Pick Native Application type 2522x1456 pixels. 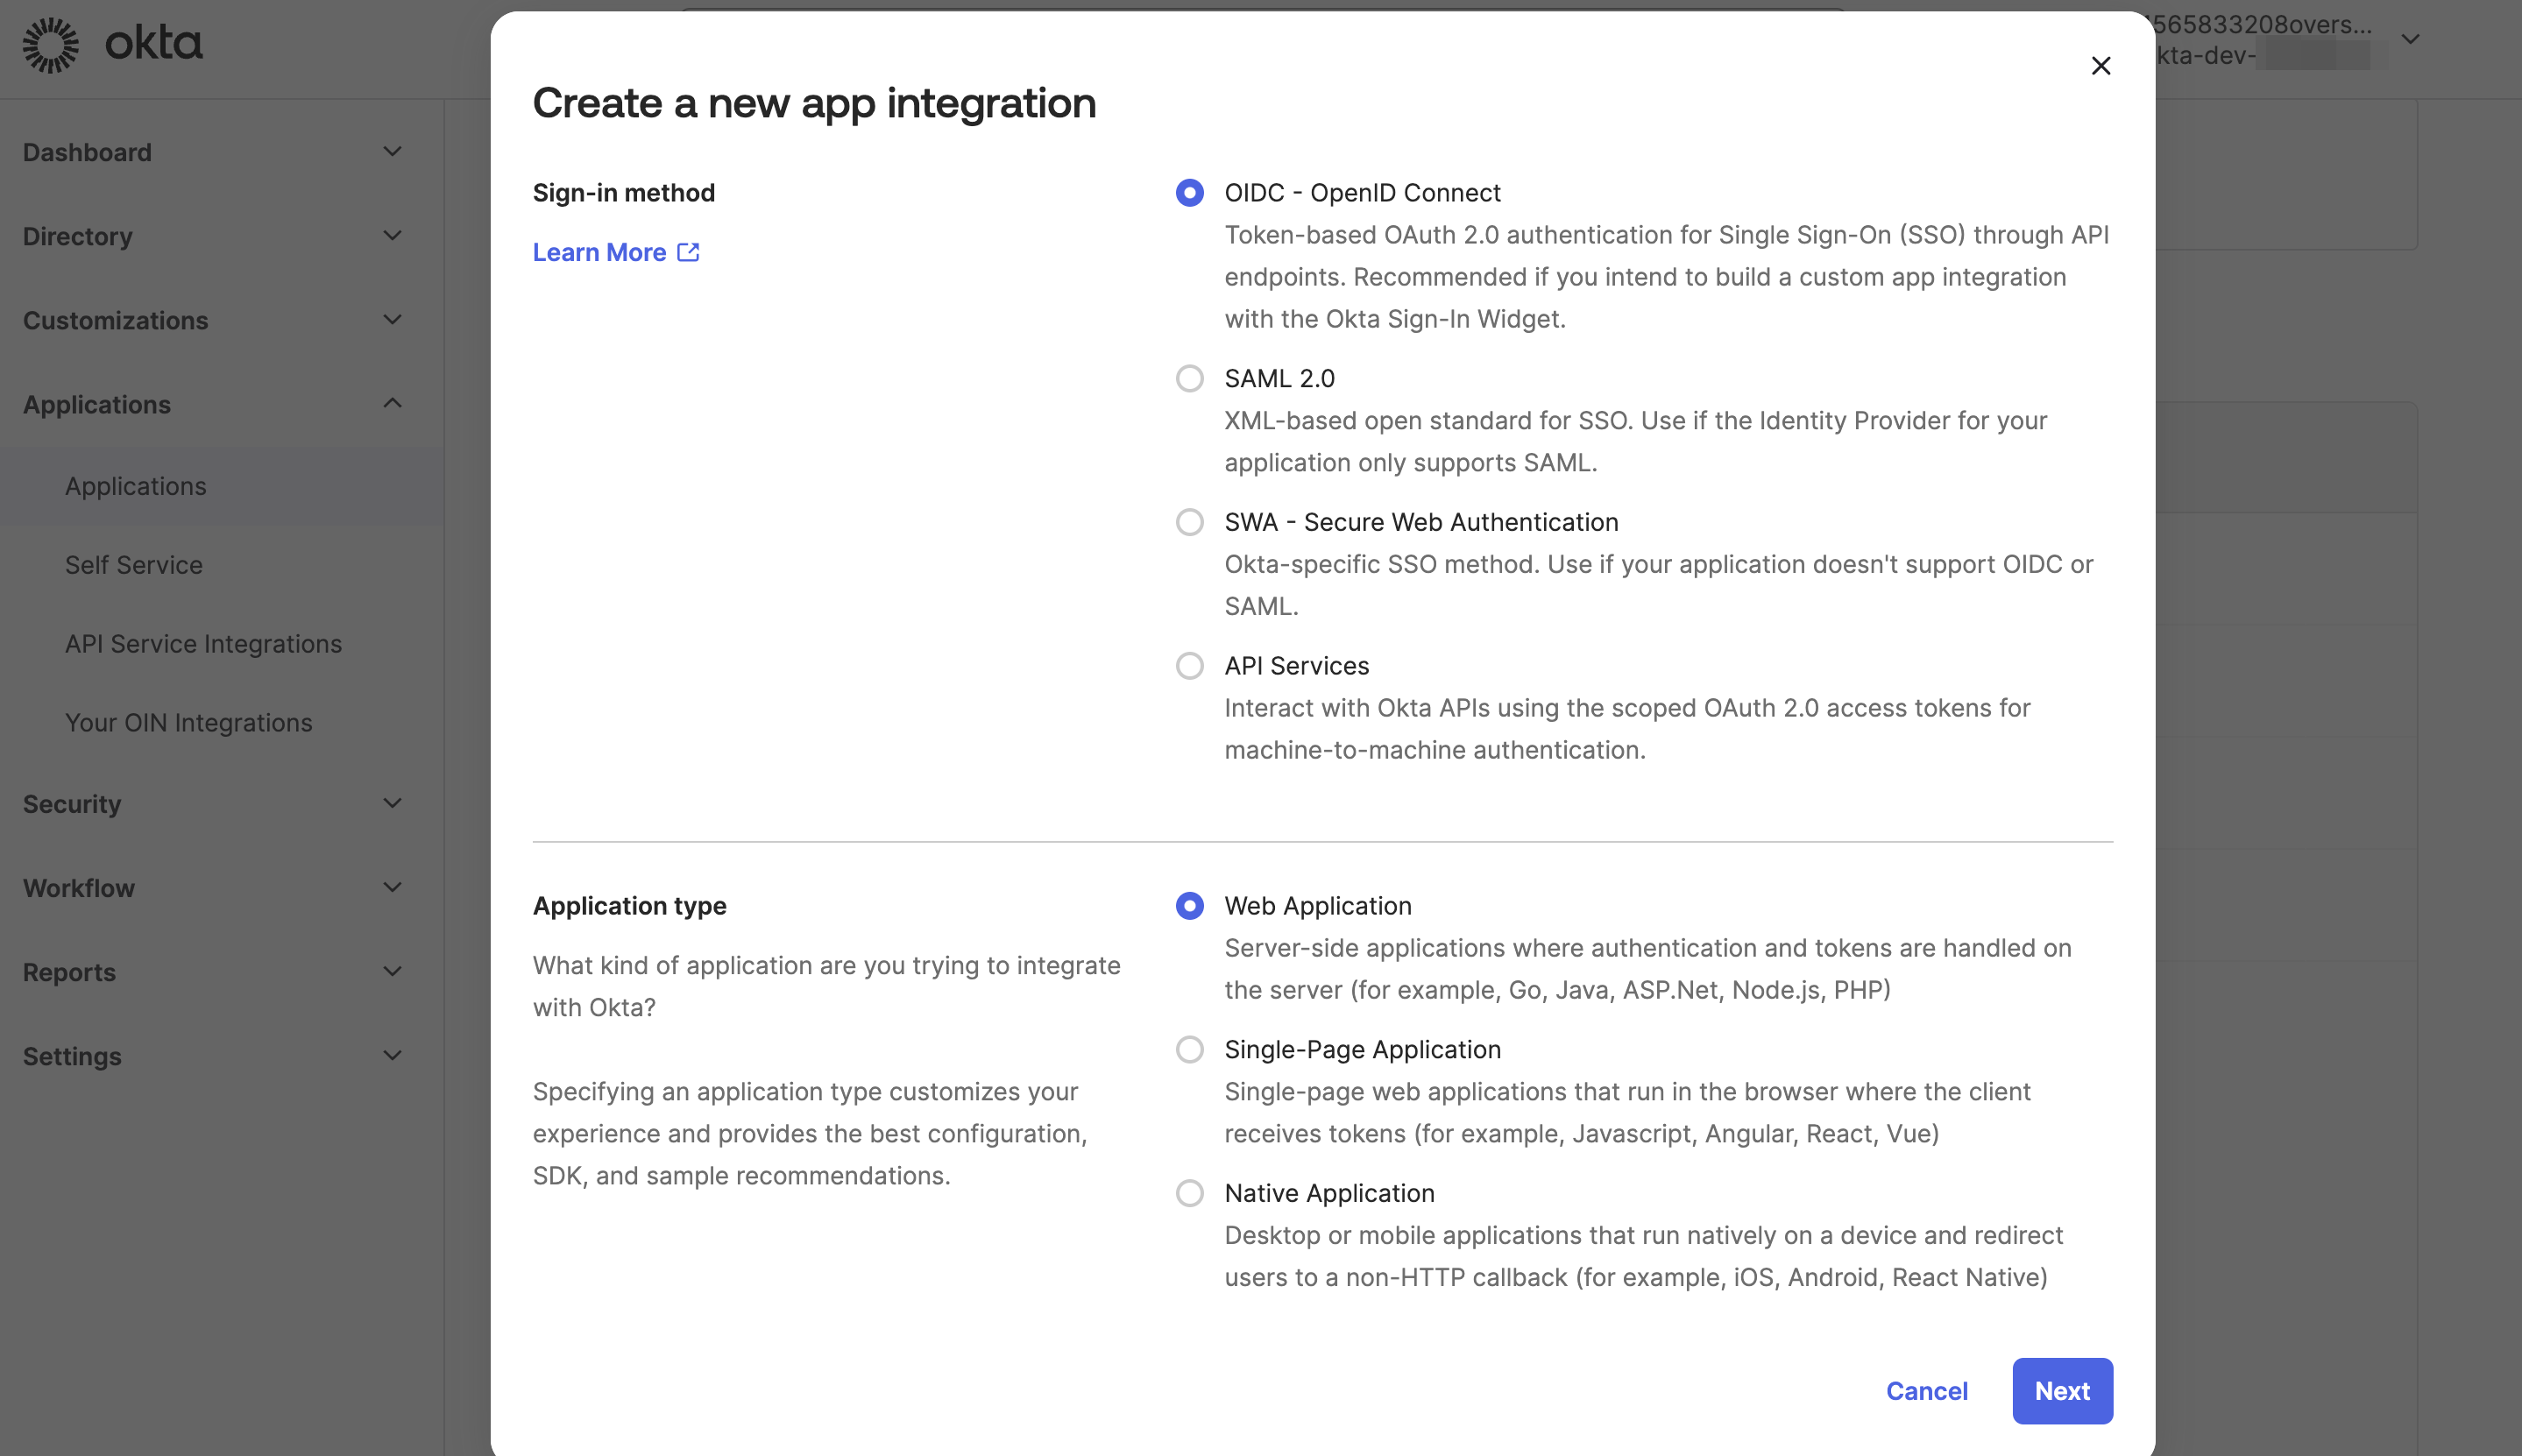pyautogui.click(x=1189, y=1193)
